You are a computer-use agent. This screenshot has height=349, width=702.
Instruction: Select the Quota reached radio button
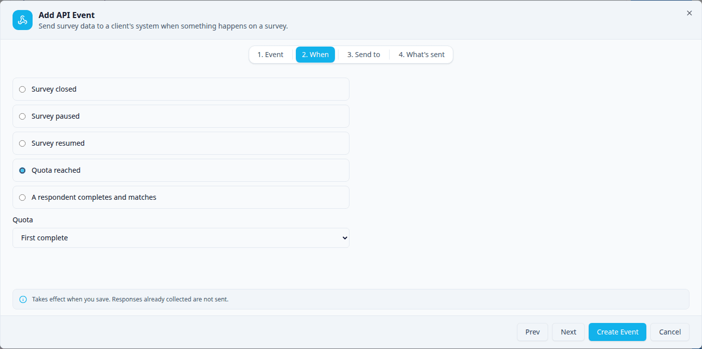tap(22, 170)
